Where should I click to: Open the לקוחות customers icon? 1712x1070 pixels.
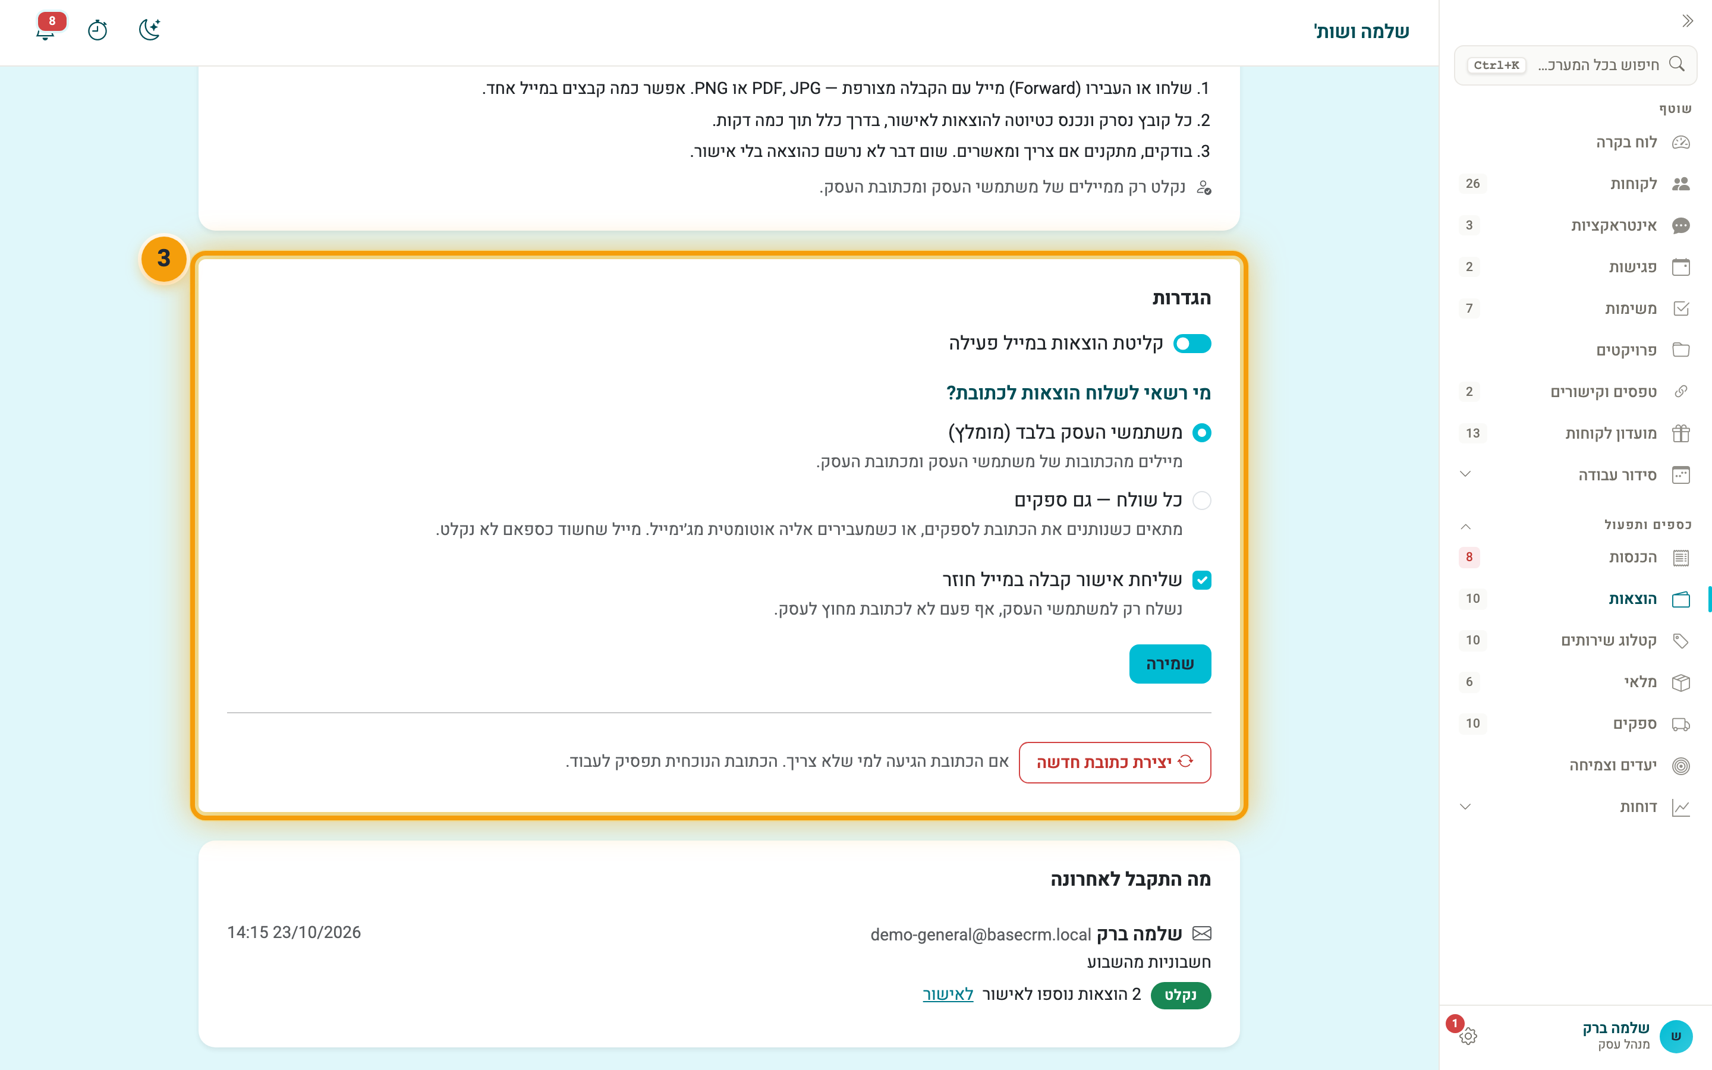click(1681, 184)
